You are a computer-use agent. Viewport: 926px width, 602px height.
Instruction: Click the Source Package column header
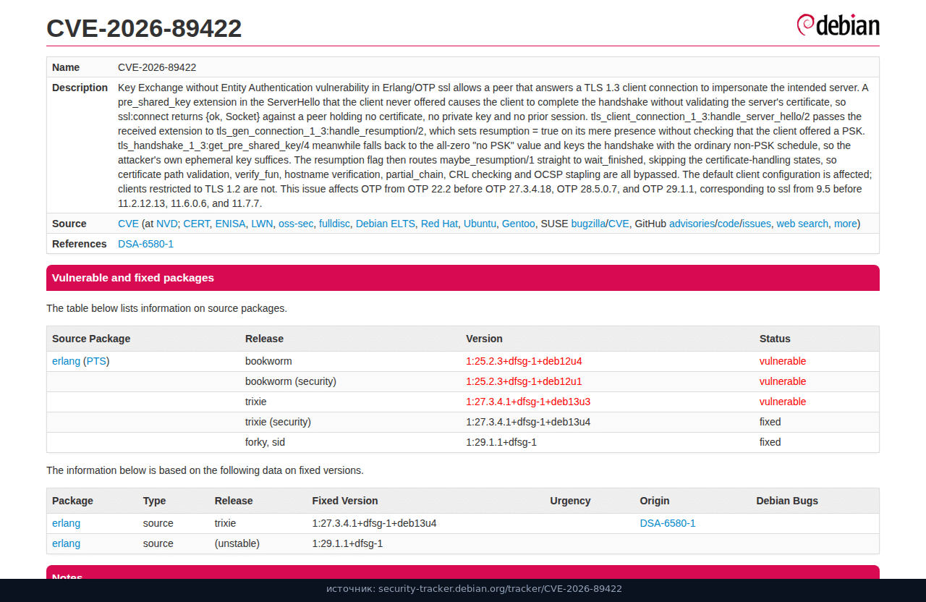coord(91,339)
